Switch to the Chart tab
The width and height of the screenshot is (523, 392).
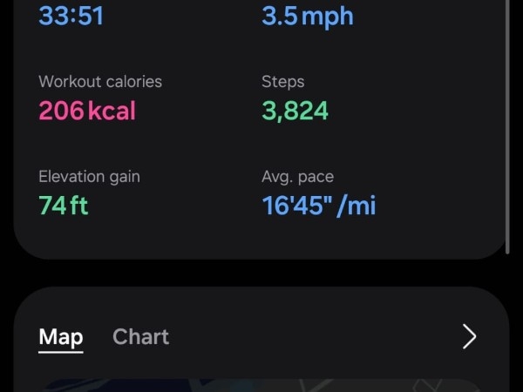(140, 337)
